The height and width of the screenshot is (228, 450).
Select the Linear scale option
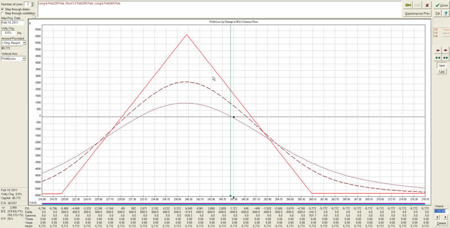[441, 65]
